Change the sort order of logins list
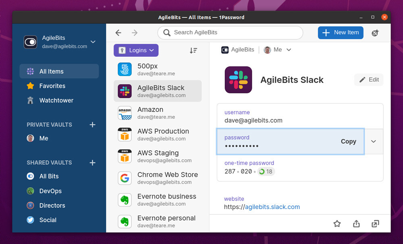The width and height of the screenshot is (403, 244). (193, 50)
